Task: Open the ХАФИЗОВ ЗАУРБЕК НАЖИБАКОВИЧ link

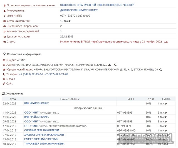Action: click(45, 135)
